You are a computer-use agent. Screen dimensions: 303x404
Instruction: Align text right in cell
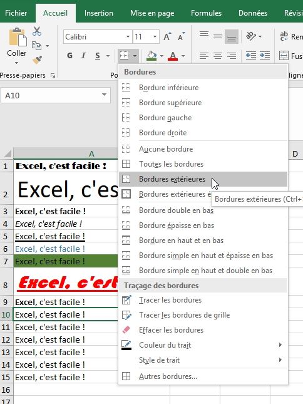point(232,56)
